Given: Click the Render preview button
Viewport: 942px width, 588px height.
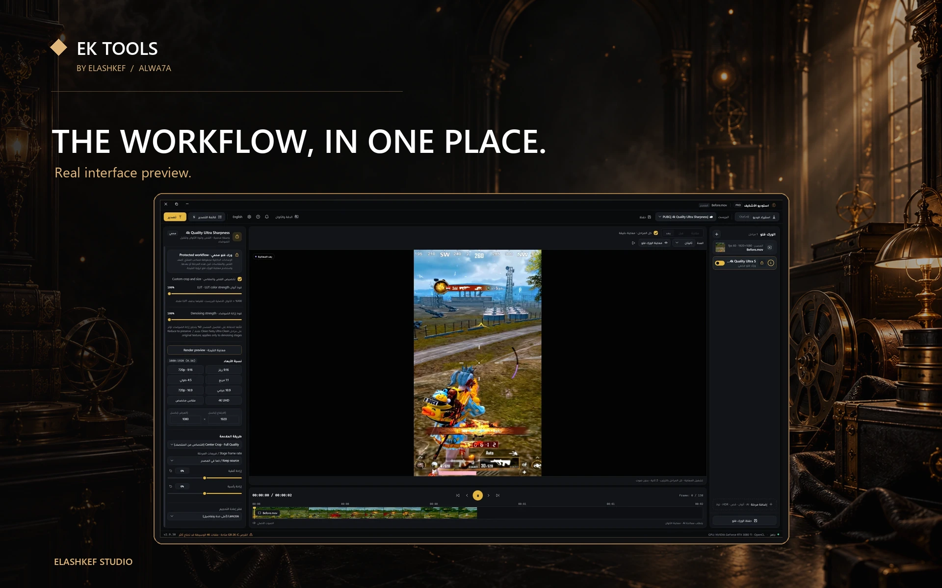Looking at the screenshot, I should point(205,350).
